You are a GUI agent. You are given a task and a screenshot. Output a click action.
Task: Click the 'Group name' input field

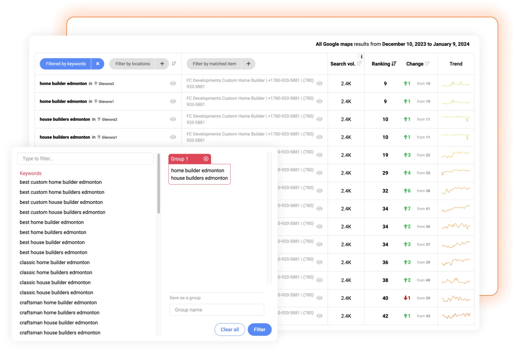click(x=217, y=310)
